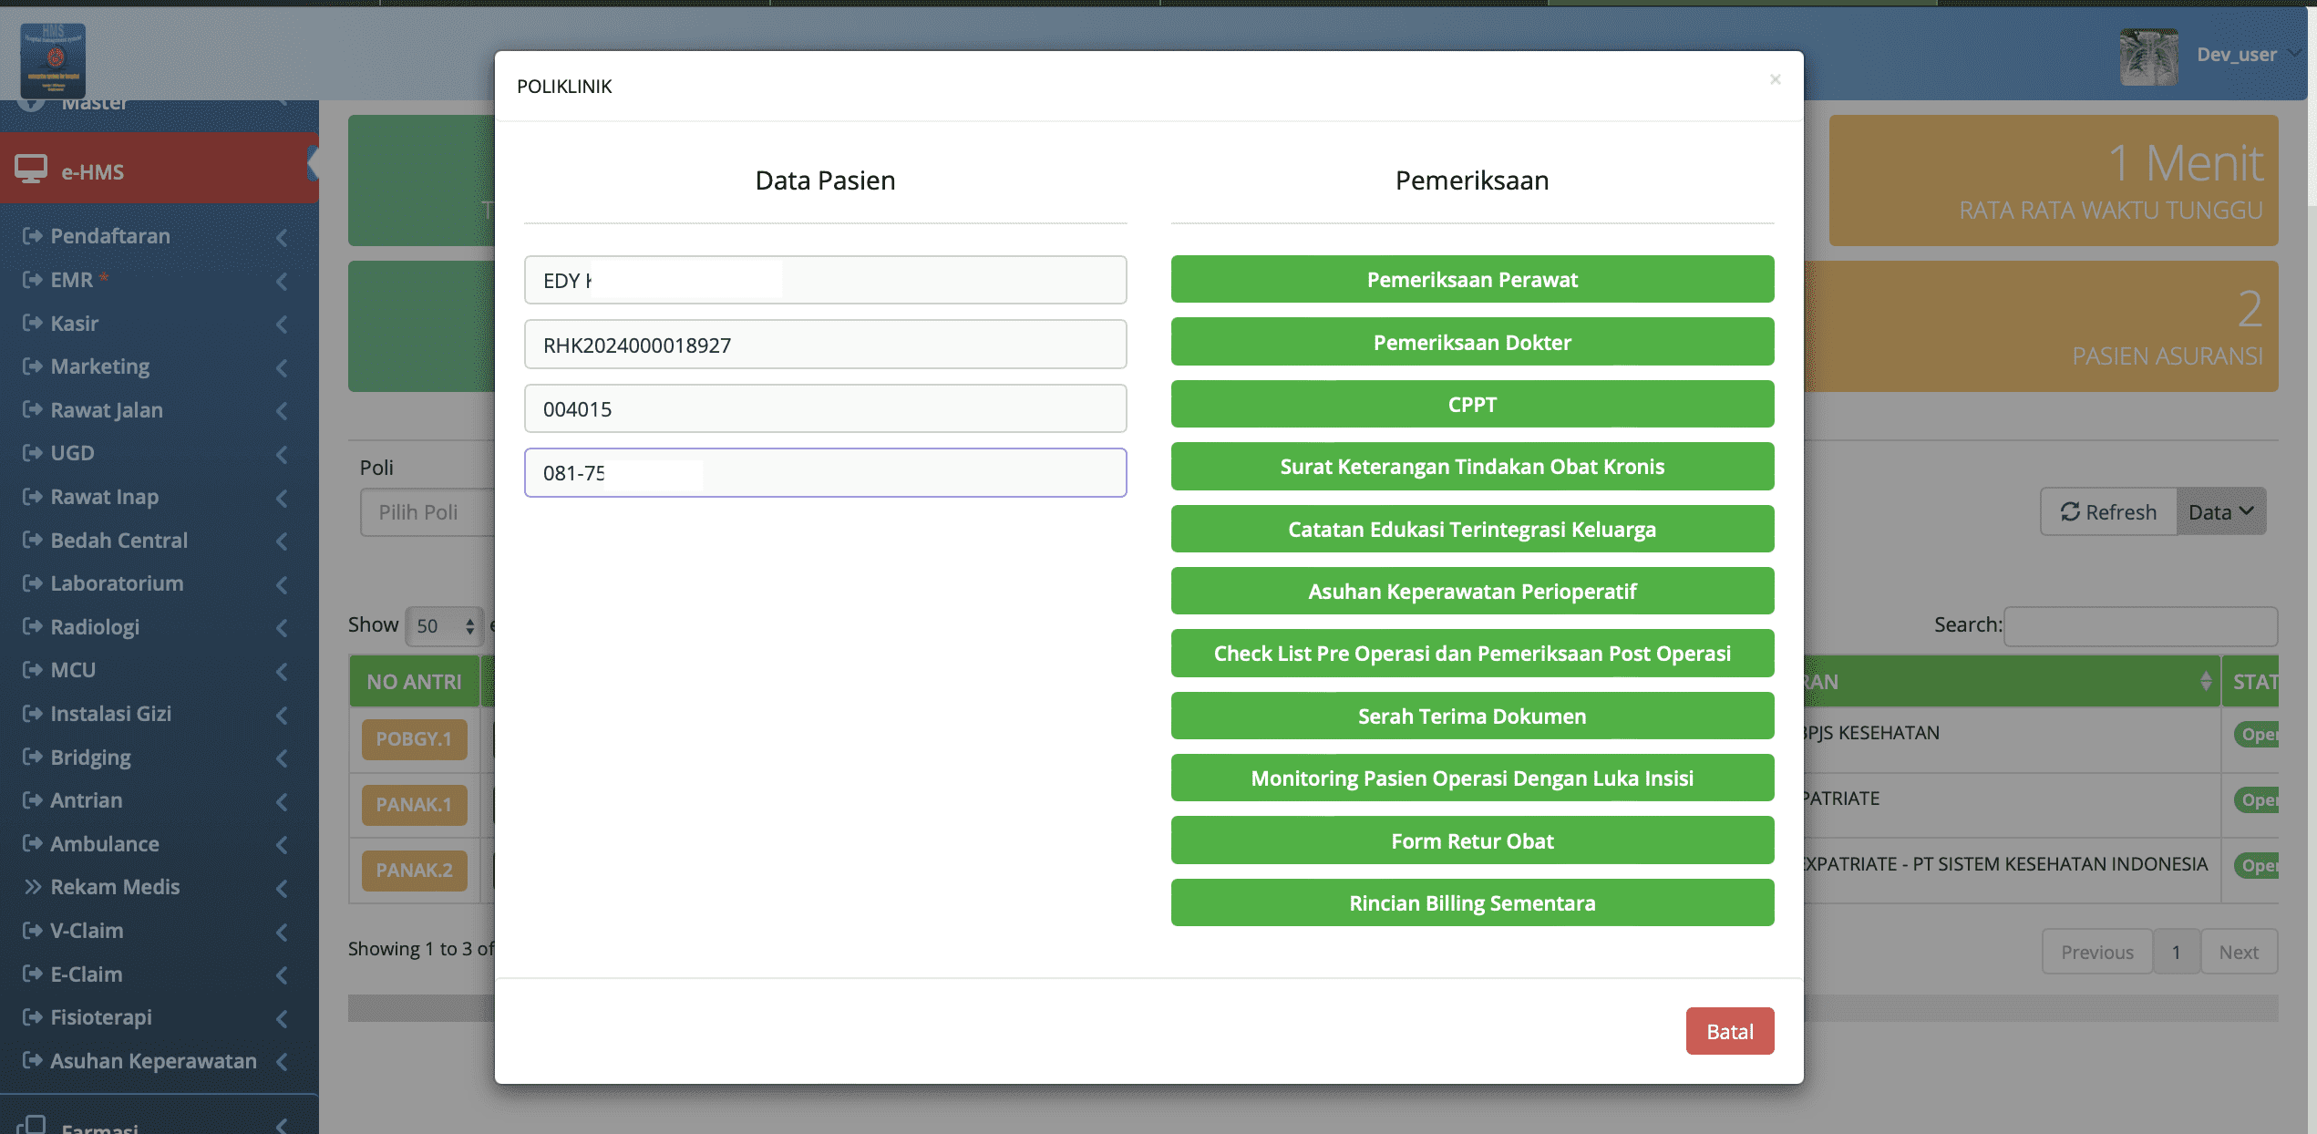Click the HMS logo in header
The width and height of the screenshot is (2317, 1134).
(53, 60)
